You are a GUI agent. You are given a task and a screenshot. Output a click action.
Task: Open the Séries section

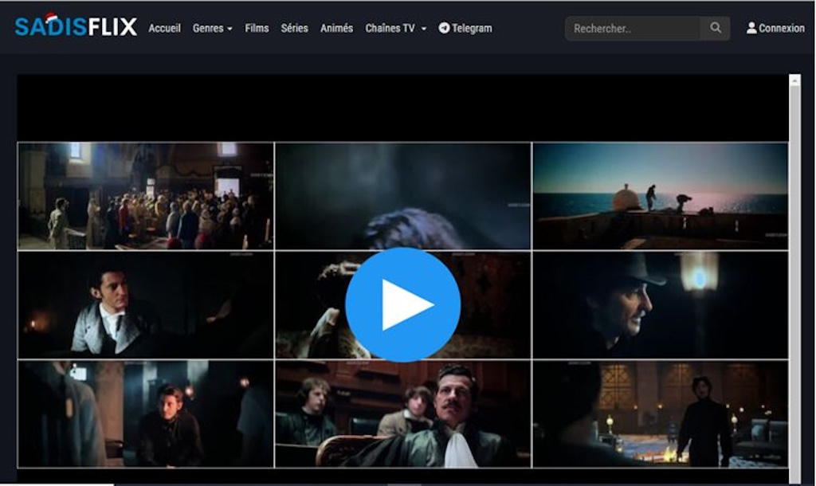point(294,28)
